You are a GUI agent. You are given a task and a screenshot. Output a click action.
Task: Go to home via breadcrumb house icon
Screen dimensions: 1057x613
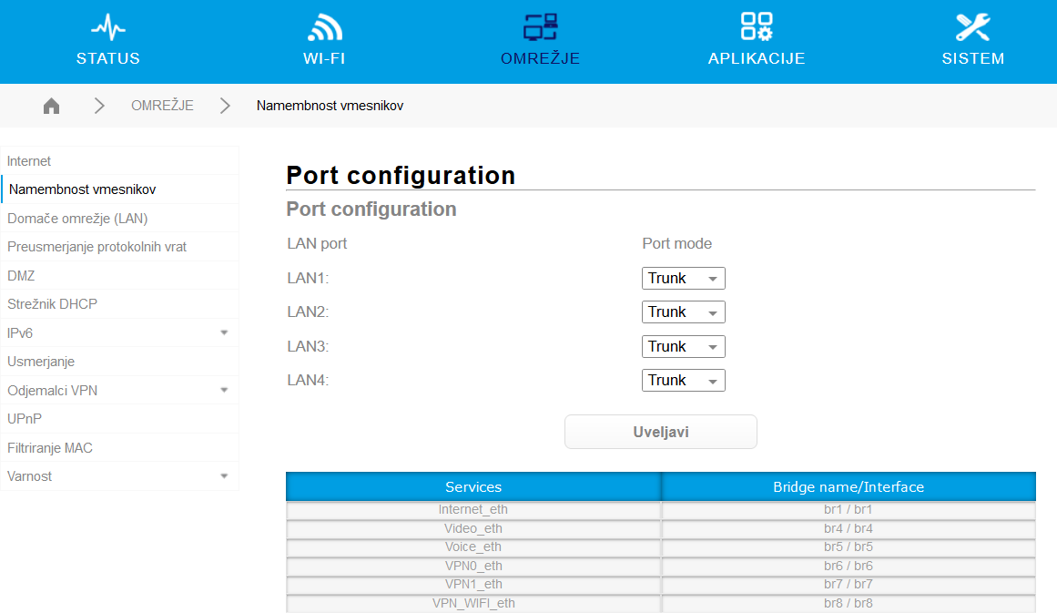click(52, 106)
